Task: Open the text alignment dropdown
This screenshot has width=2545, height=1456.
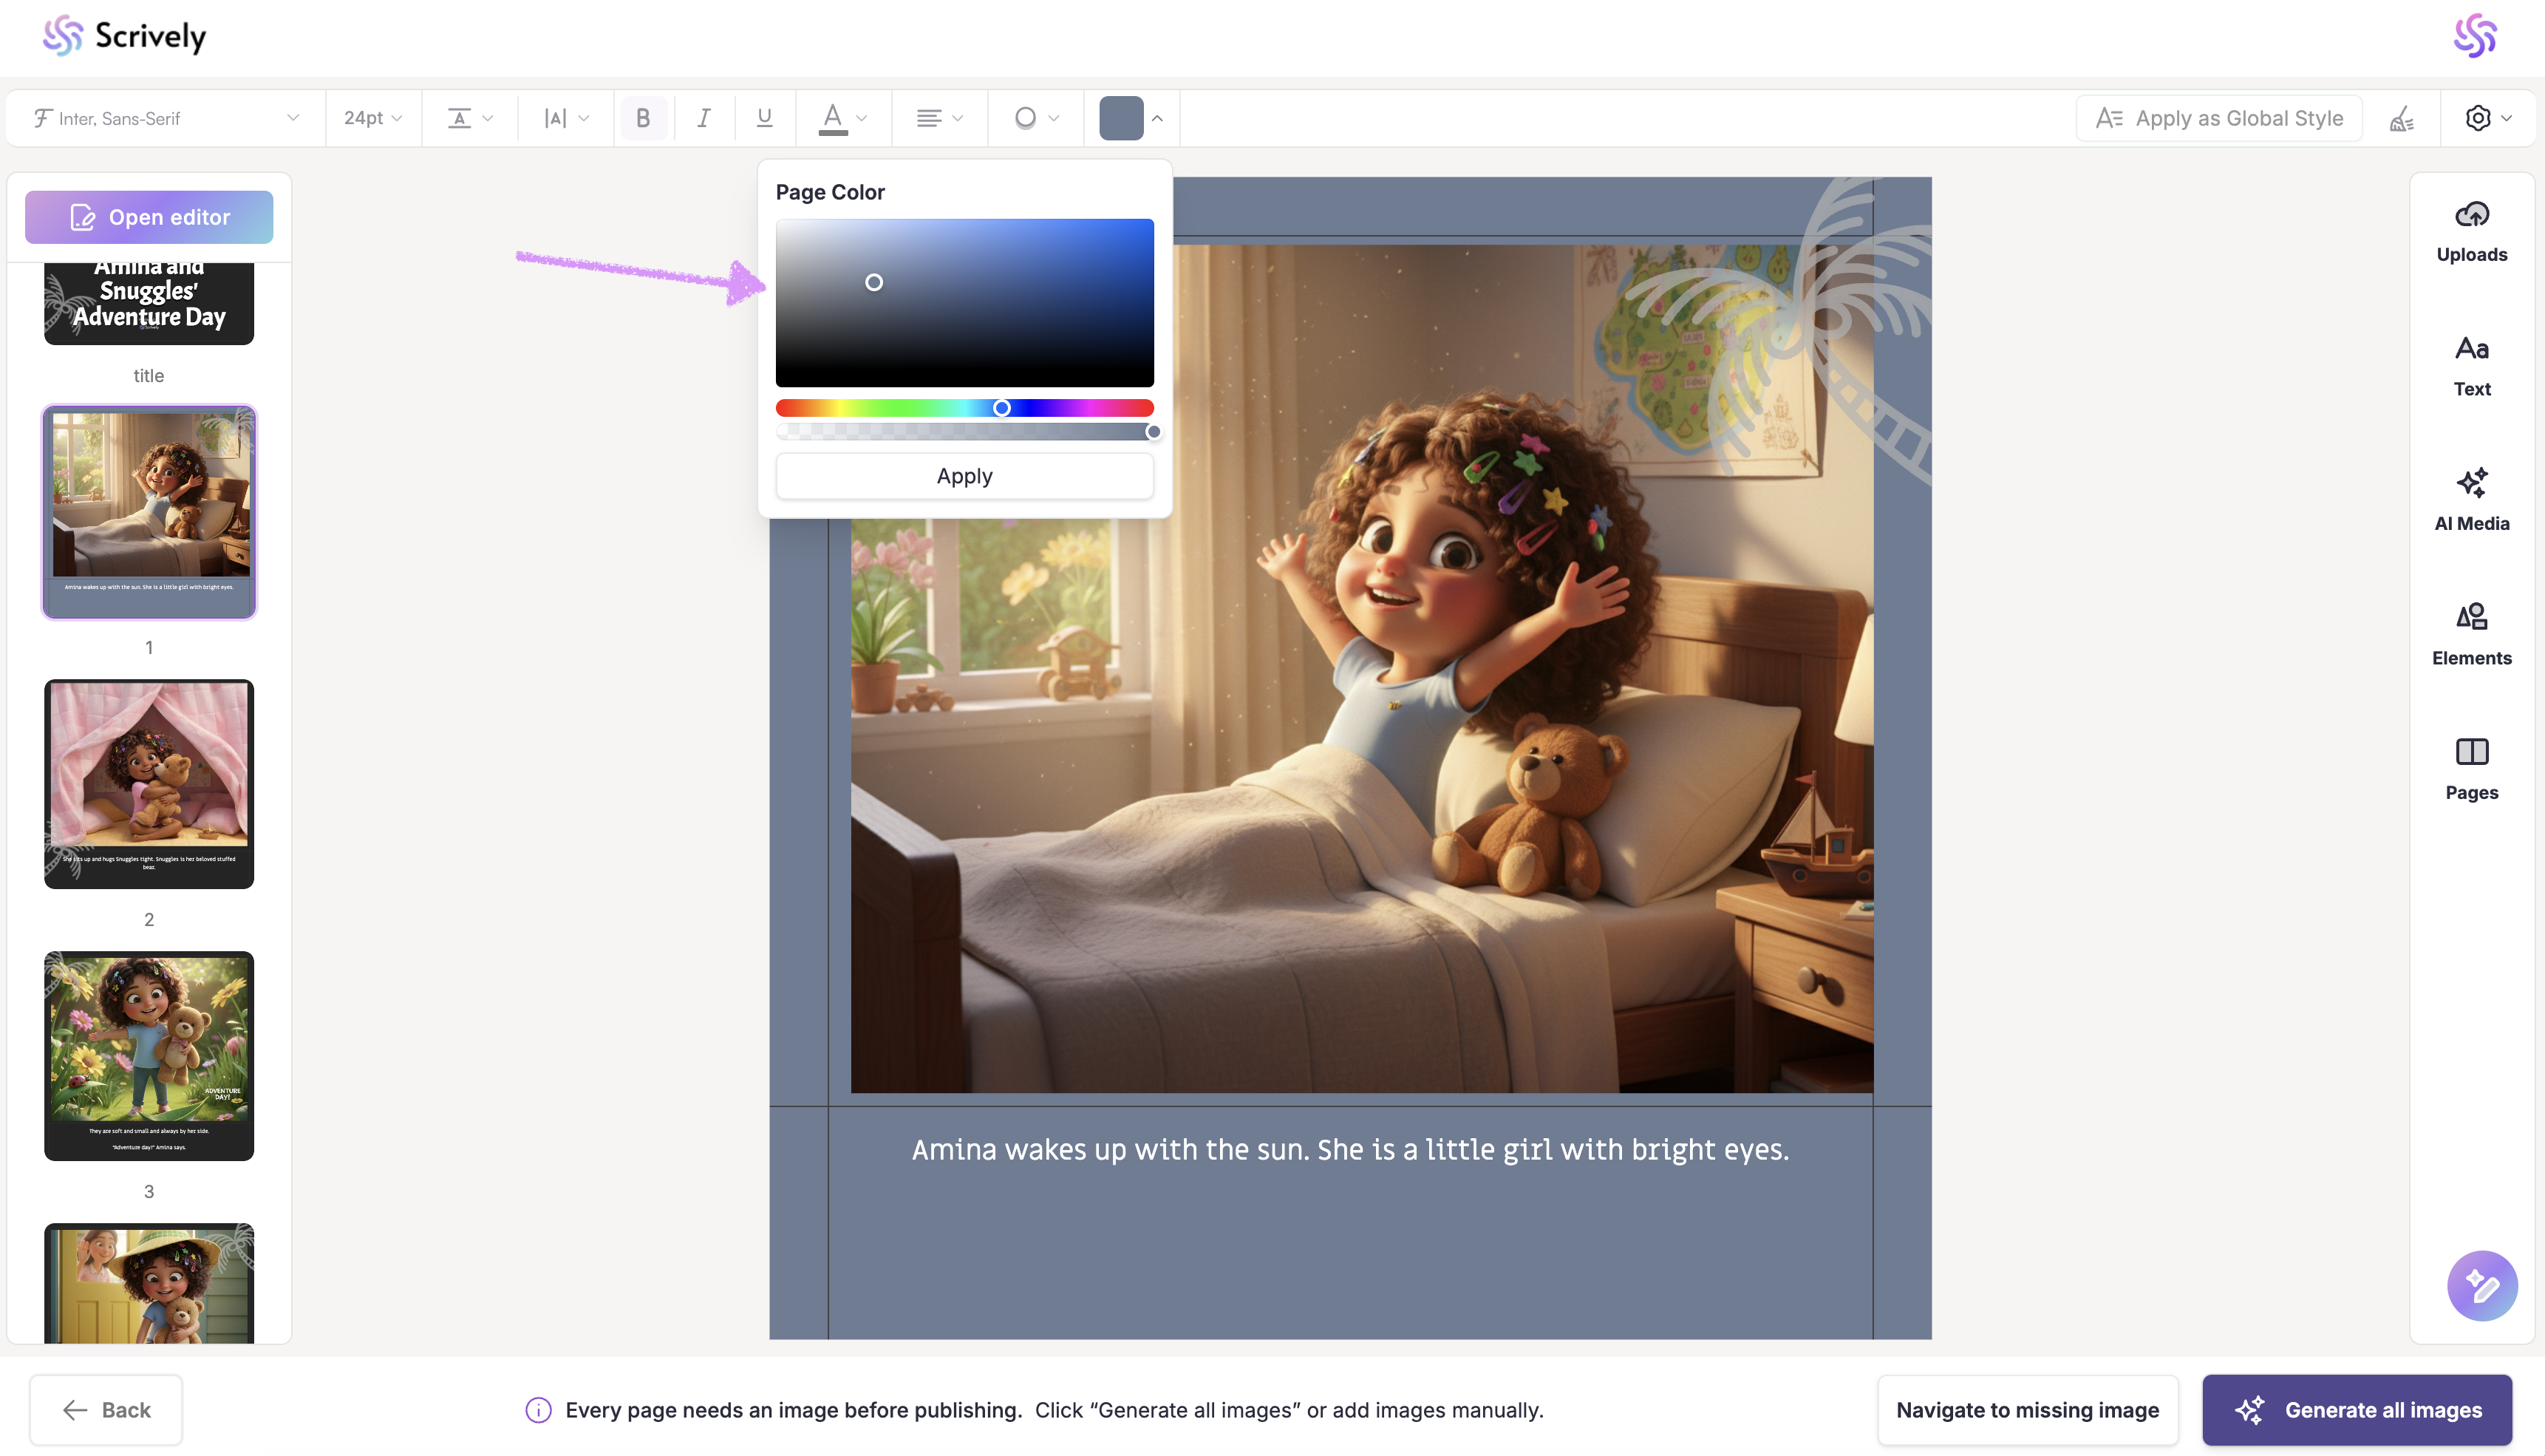Action: pos(938,118)
